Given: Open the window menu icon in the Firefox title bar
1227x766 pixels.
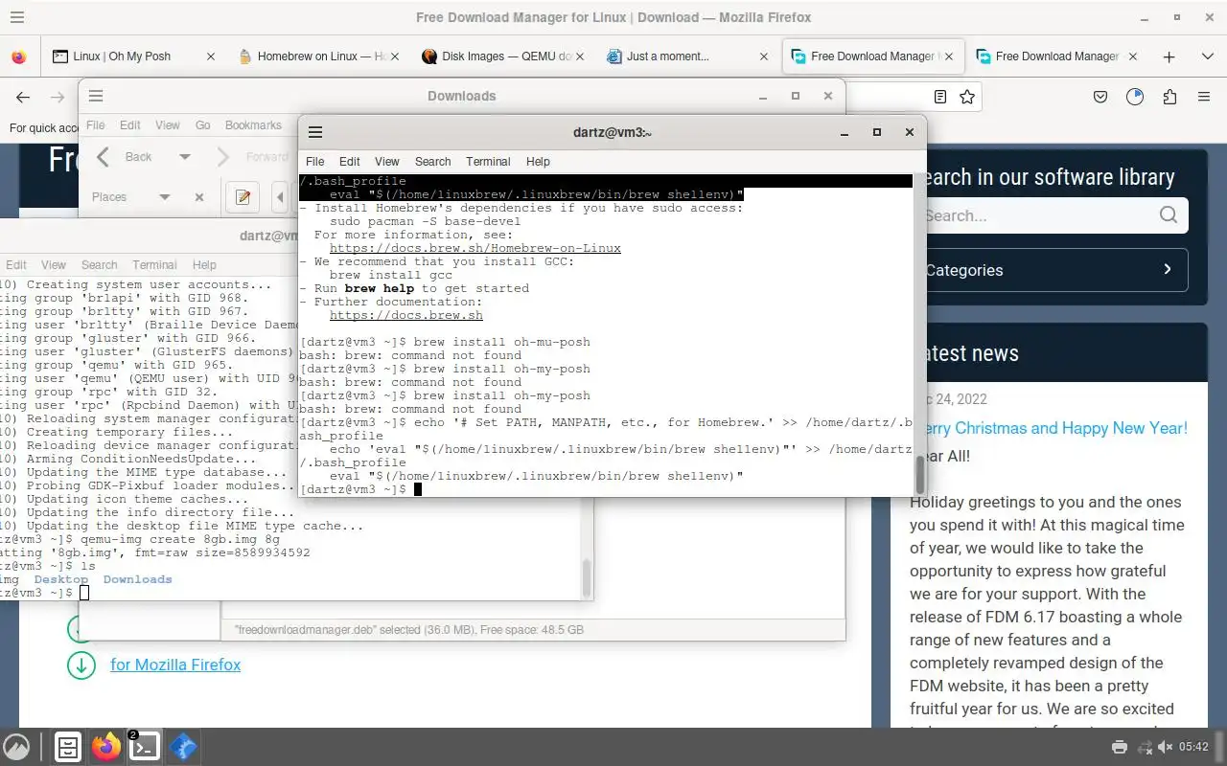Looking at the screenshot, I should pos(15,17).
